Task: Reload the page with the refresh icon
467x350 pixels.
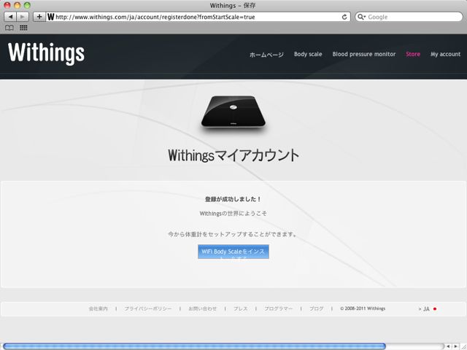Action: tap(344, 17)
